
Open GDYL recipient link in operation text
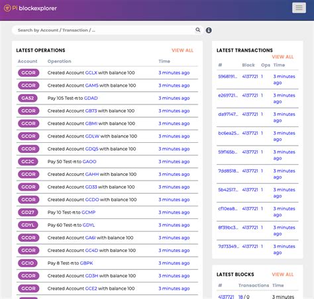point(89,225)
